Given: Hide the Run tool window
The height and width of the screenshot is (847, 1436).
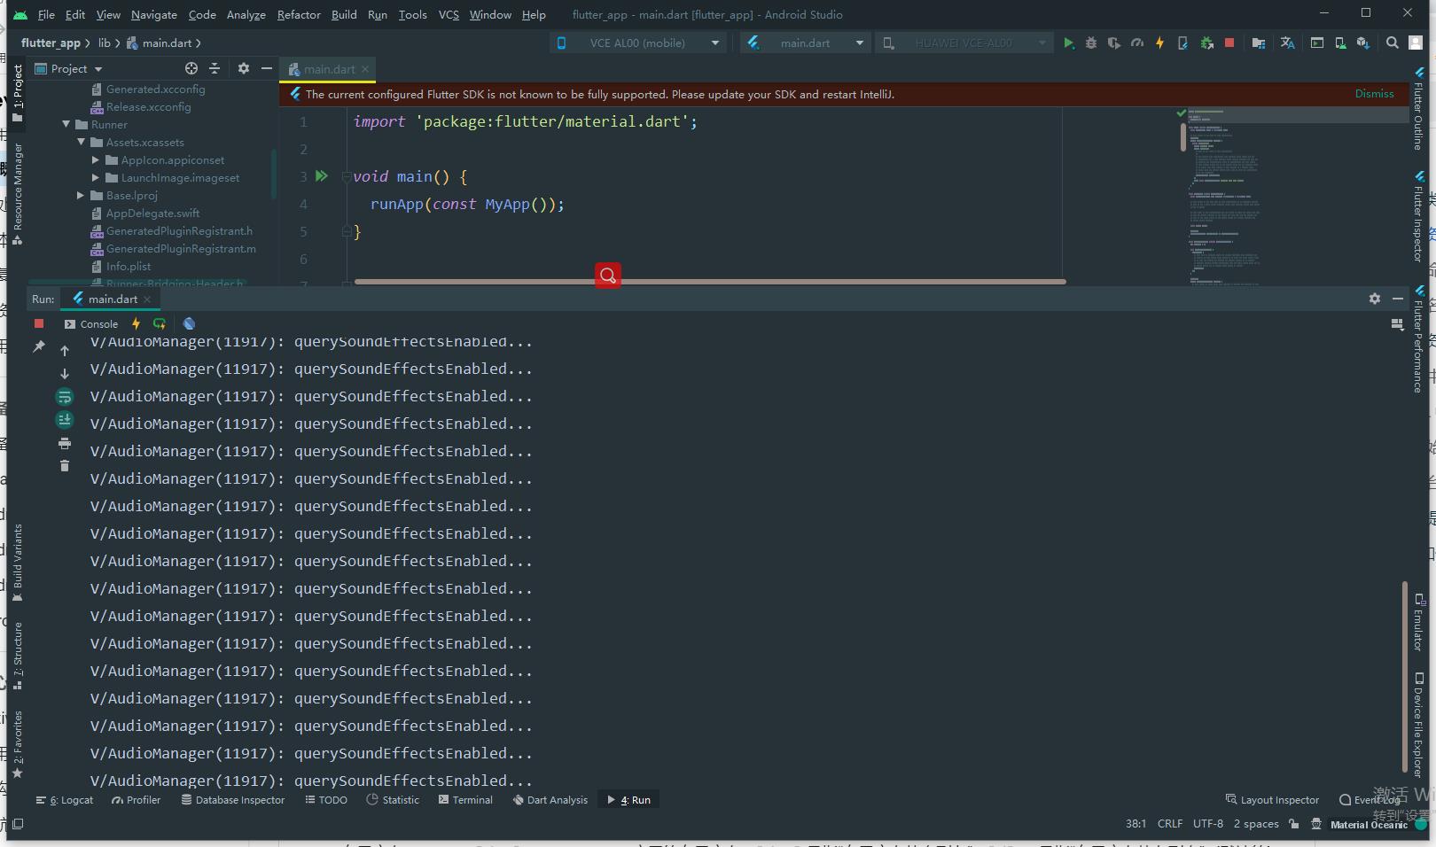Looking at the screenshot, I should pyautogui.click(x=1398, y=299).
